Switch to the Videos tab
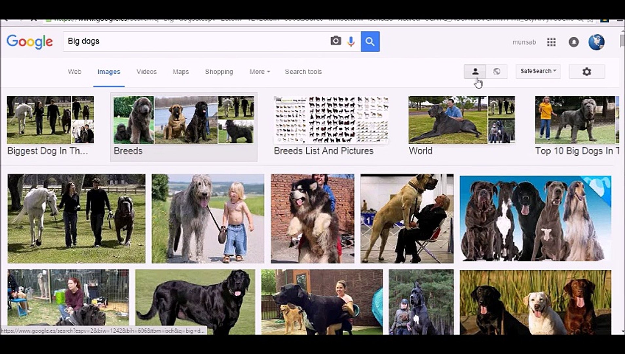 click(146, 71)
